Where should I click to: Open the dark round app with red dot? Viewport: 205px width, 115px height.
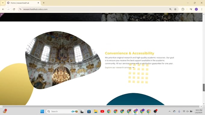[x=155, y=111]
